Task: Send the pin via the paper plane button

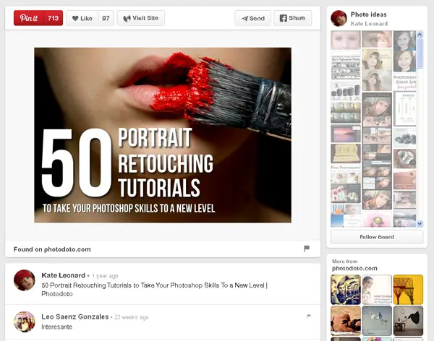Action: click(x=253, y=18)
